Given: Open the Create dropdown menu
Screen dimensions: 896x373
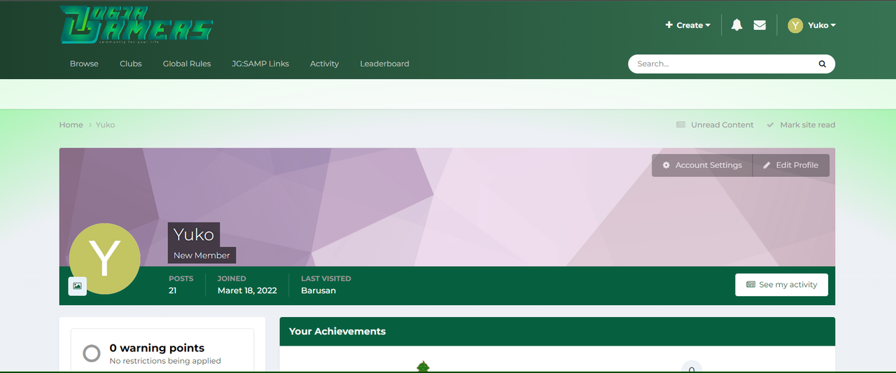Looking at the screenshot, I should click(x=688, y=25).
